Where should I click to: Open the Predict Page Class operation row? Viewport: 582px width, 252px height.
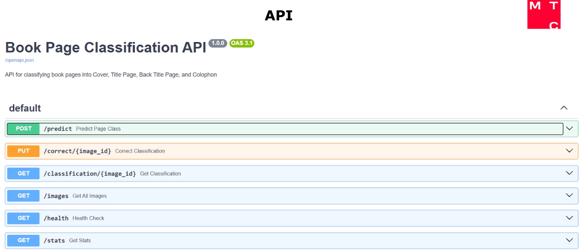click(x=98, y=129)
